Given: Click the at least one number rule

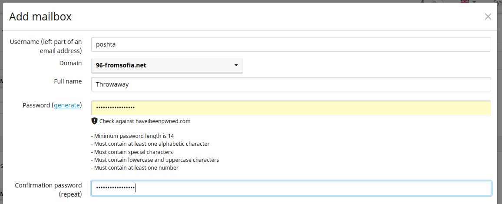Looking at the screenshot, I should point(135,167).
